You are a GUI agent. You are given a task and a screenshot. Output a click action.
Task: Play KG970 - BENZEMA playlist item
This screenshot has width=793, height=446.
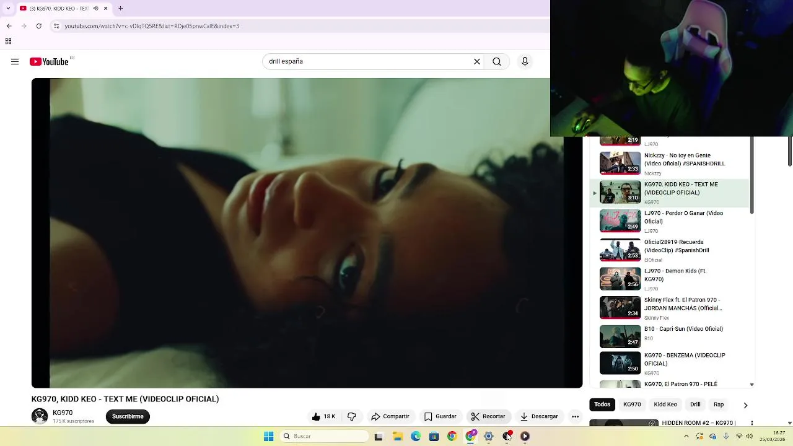point(669,364)
